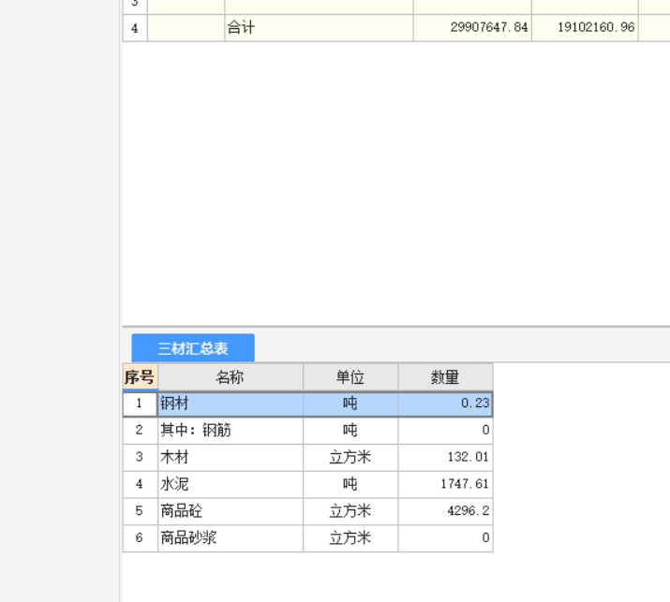Click 吨 unit in 其中：钢筋 row

pos(350,431)
